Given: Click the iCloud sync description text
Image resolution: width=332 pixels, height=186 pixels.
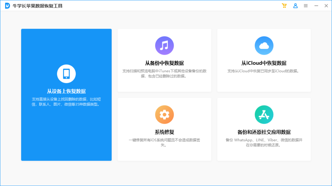Looking at the screenshot, I should pos(264,71).
